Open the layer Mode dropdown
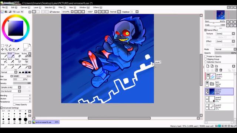237x133 pixels. [x=235, y=49]
